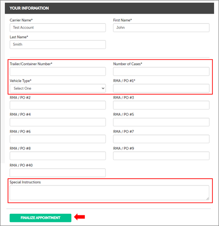Click the Special Instructions resize handle
The height and width of the screenshot is (226, 219).
point(207,199)
